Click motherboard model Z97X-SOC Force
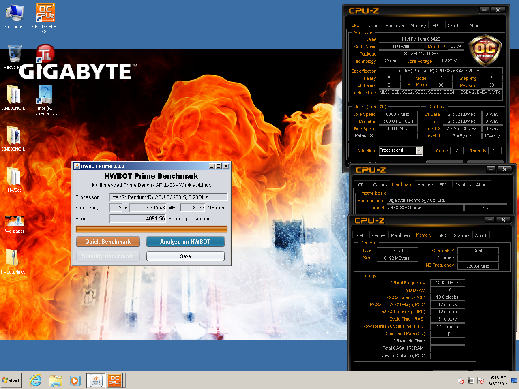This screenshot has width=519, height=389. 425,207
